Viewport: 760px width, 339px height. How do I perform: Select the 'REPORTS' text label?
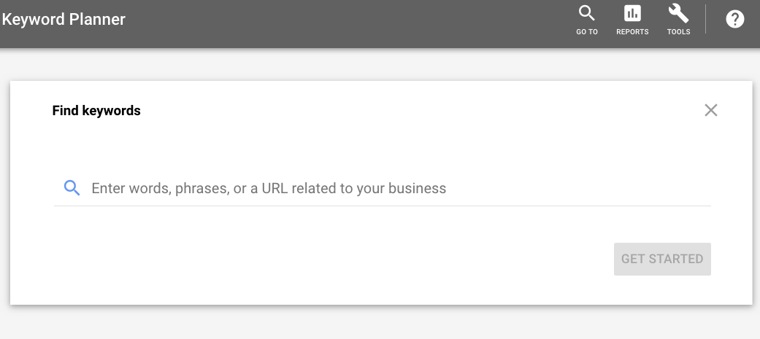pyautogui.click(x=632, y=32)
